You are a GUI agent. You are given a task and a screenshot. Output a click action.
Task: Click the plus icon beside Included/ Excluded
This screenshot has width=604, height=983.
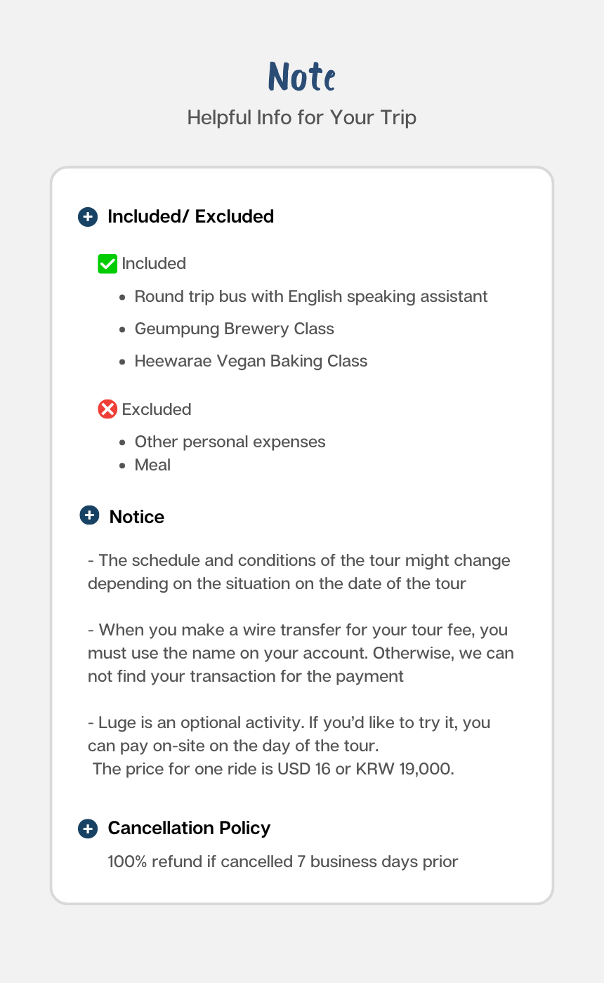pos(87,217)
